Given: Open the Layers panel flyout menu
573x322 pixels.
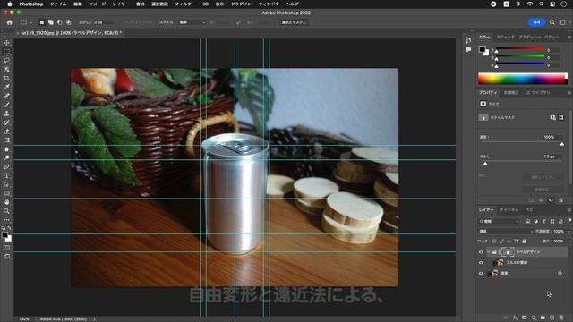Looking at the screenshot, I should pos(569,210).
